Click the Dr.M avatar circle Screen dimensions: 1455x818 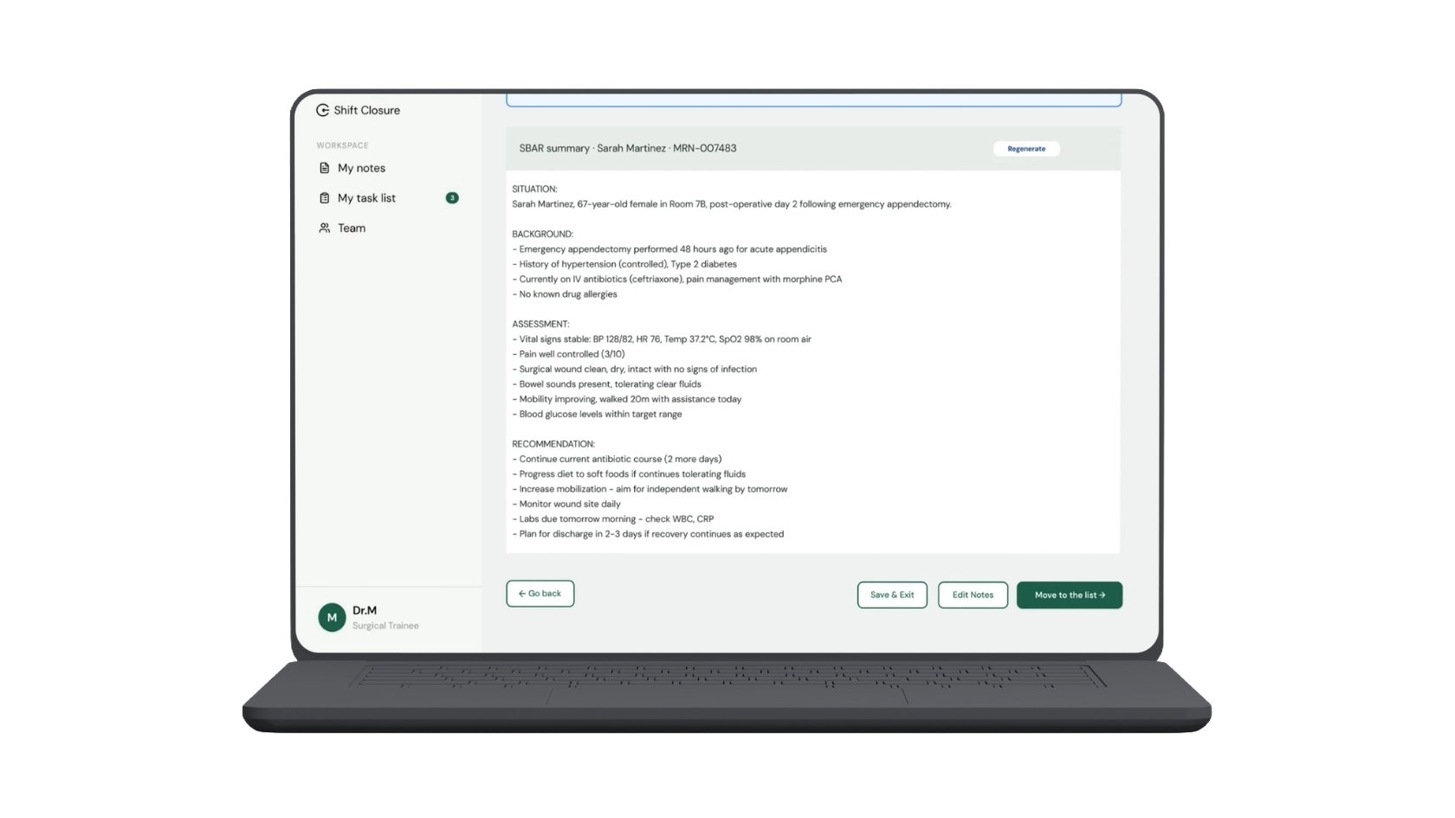pos(332,617)
